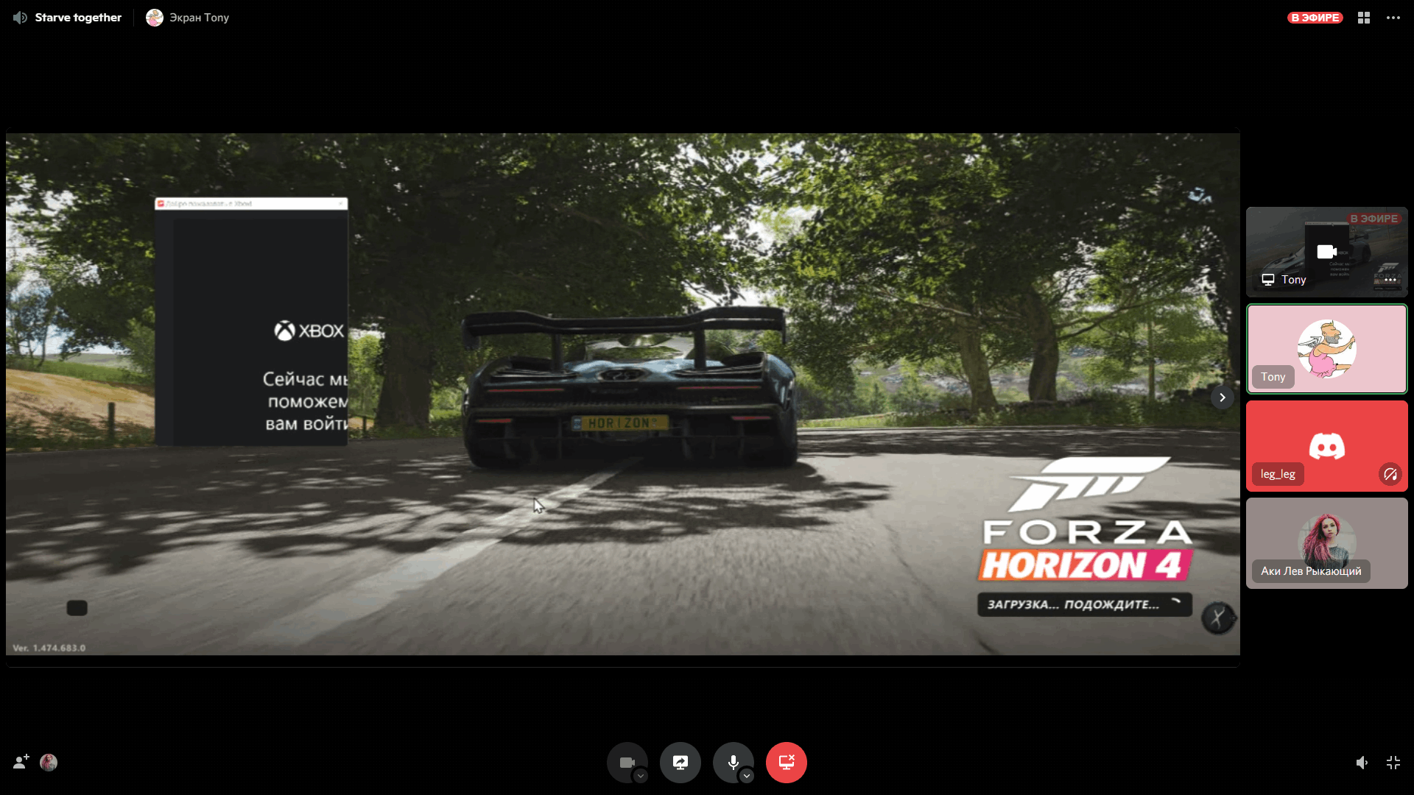Mute the microphone button
Viewport: 1414px width, 795px height.
point(733,762)
